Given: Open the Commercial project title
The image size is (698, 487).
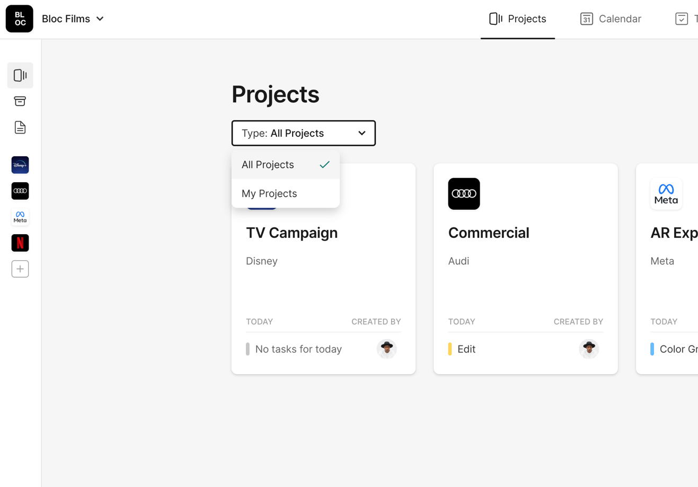Looking at the screenshot, I should [x=488, y=233].
